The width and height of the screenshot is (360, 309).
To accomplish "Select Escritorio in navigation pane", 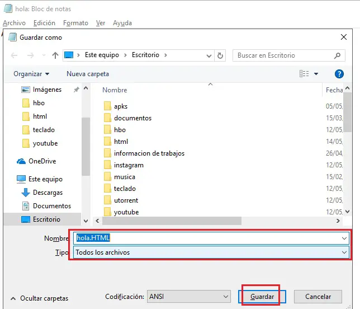I will 42,219.
